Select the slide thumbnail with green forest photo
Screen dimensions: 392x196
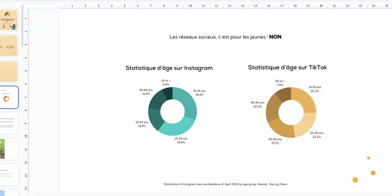click(9, 149)
